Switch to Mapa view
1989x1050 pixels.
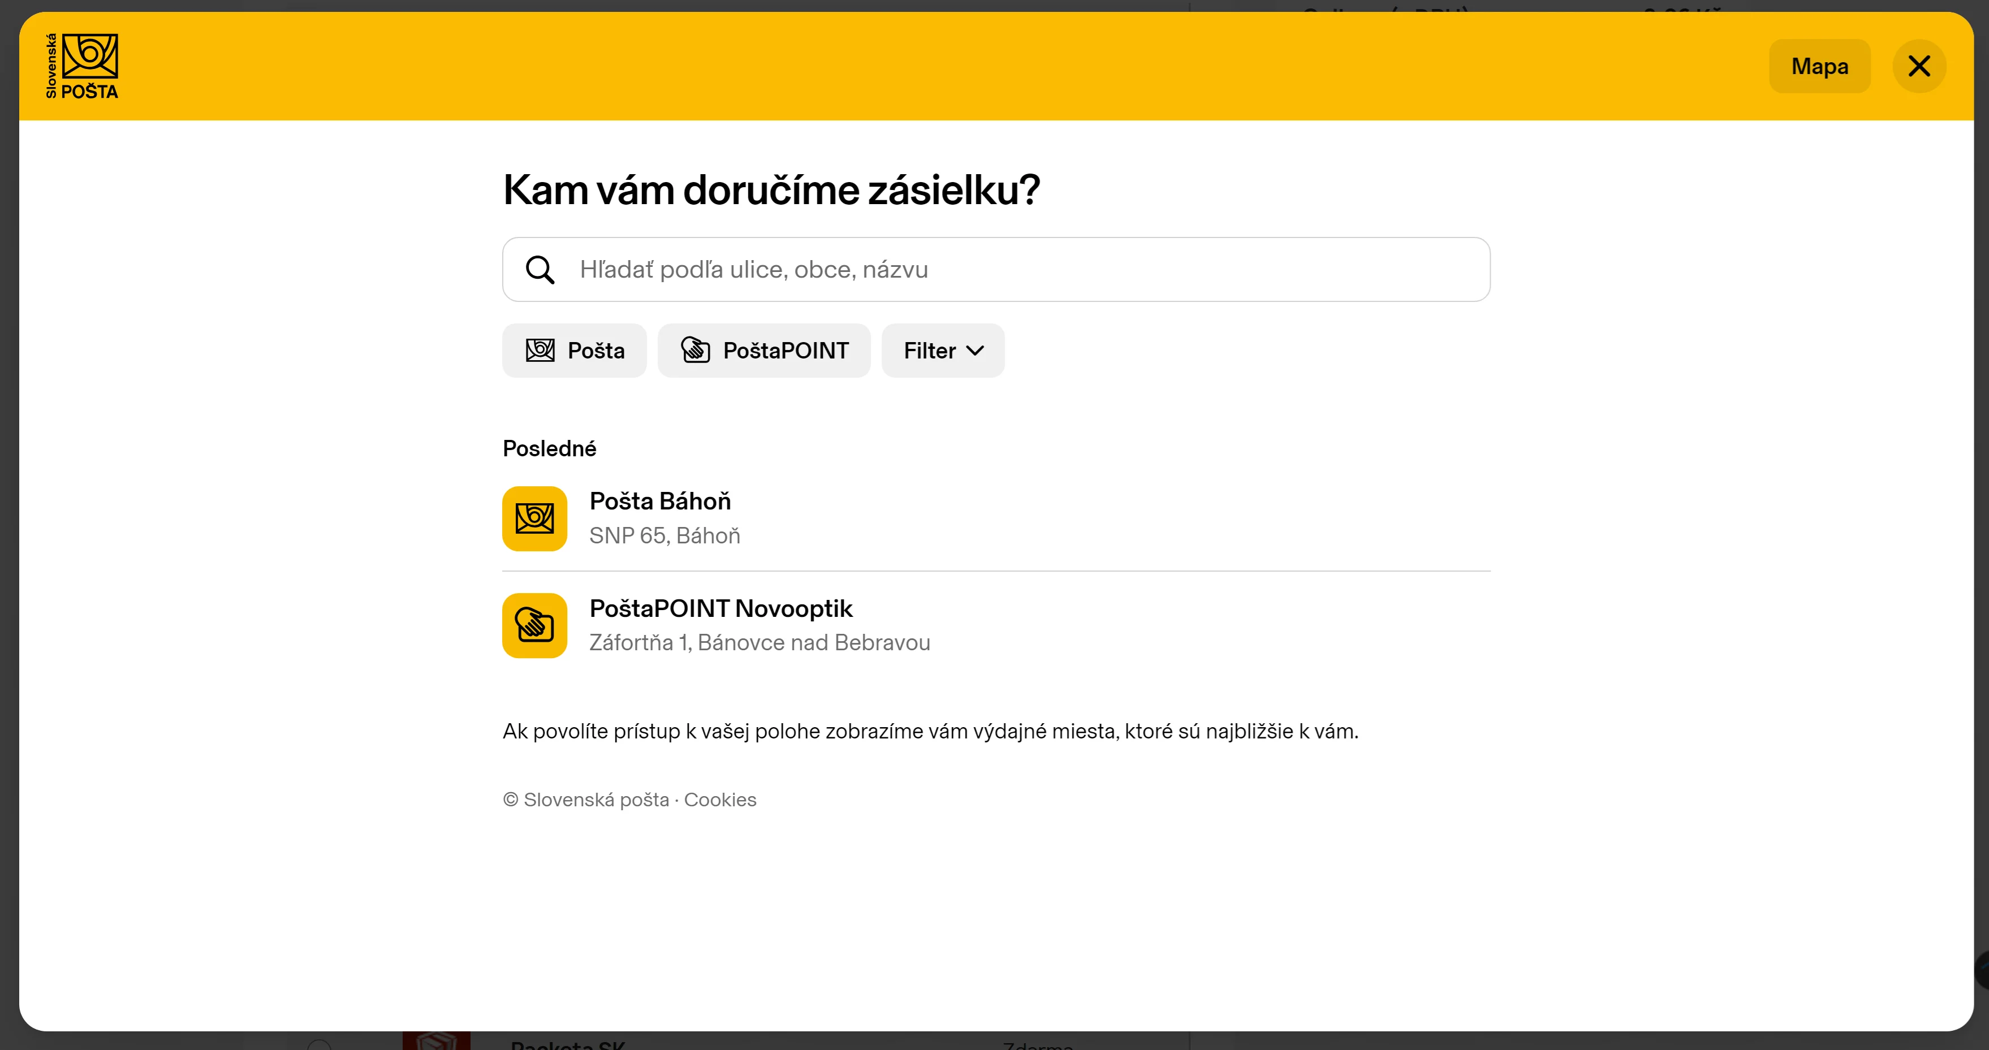(x=1819, y=66)
